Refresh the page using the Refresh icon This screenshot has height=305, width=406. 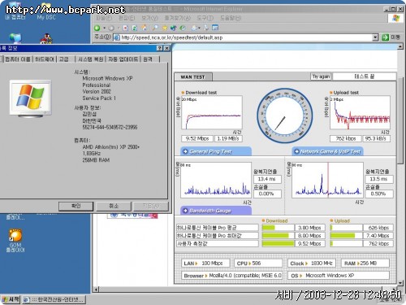click(x=135, y=28)
